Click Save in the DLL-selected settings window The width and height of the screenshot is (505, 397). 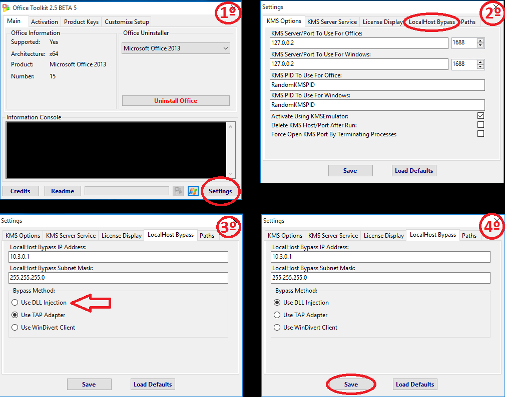click(x=351, y=385)
